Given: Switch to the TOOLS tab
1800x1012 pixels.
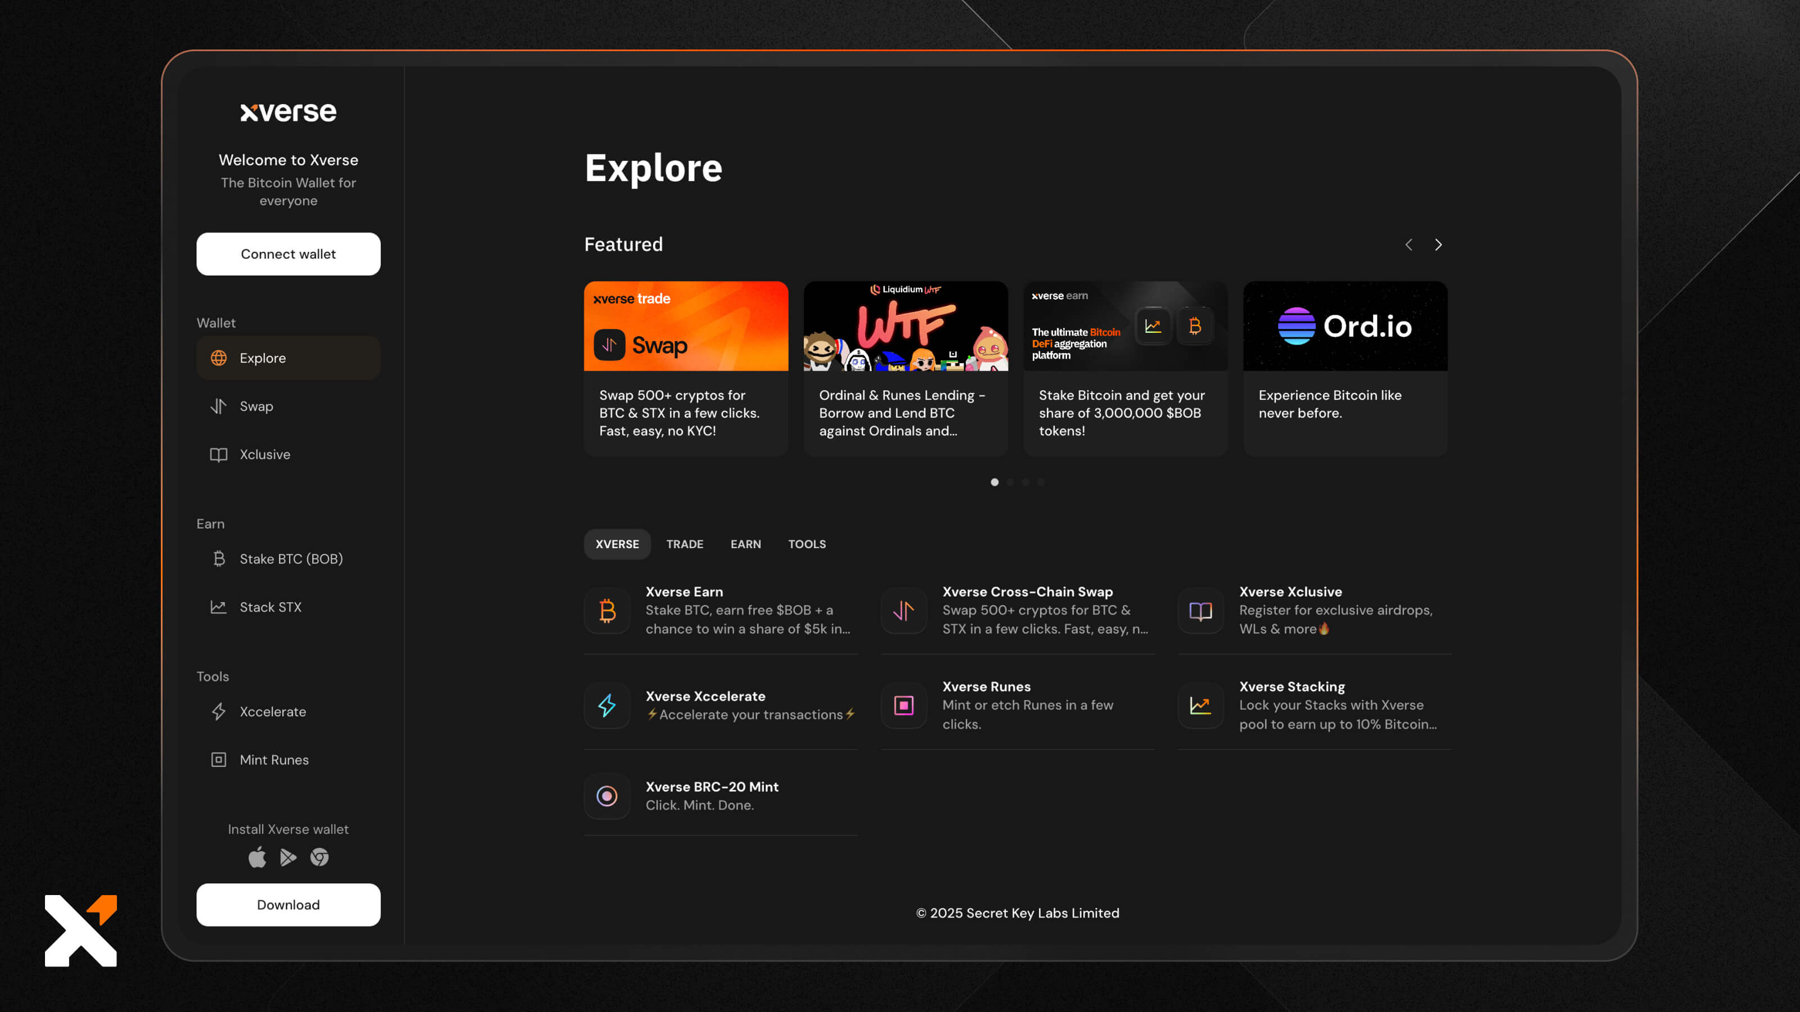Looking at the screenshot, I should 807,544.
